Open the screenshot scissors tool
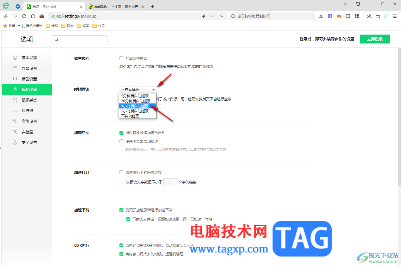 [x=321, y=16]
